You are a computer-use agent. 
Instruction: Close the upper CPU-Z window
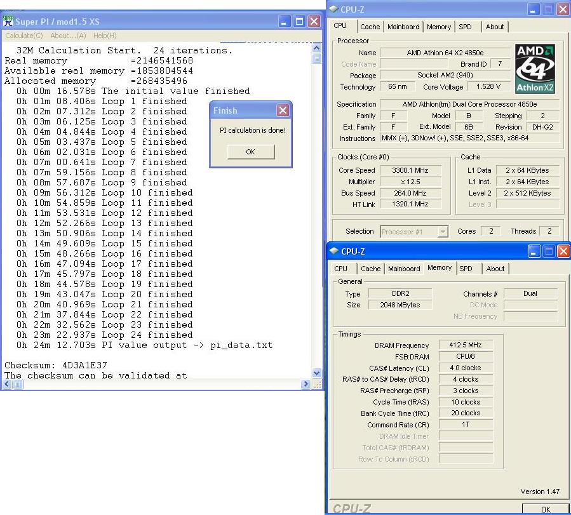coord(563,10)
